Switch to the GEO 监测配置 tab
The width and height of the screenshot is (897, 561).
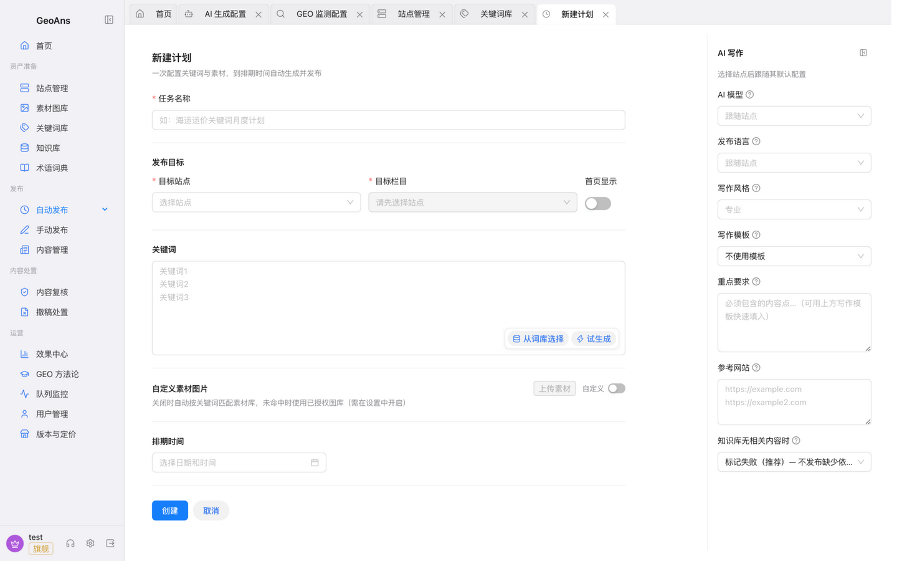pyautogui.click(x=321, y=14)
